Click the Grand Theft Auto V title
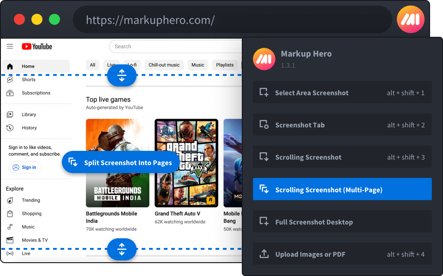 (177, 214)
